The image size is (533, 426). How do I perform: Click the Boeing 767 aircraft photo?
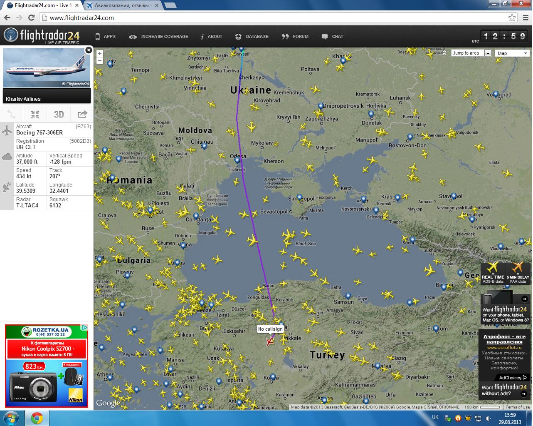click(47, 68)
